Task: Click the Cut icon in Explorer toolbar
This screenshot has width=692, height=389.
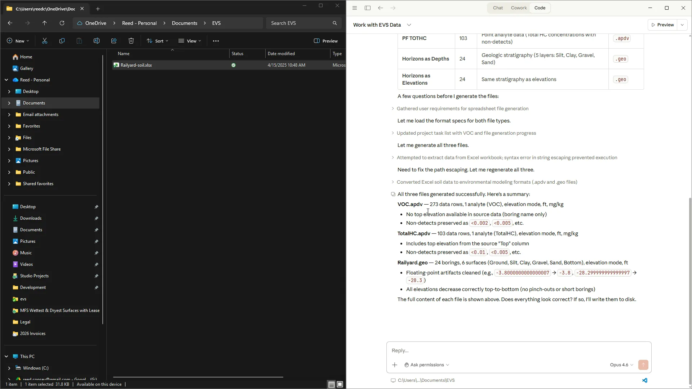Action: coord(45,41)
